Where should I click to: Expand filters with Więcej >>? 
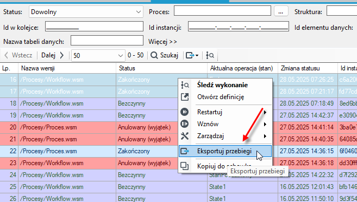point(162,42)
